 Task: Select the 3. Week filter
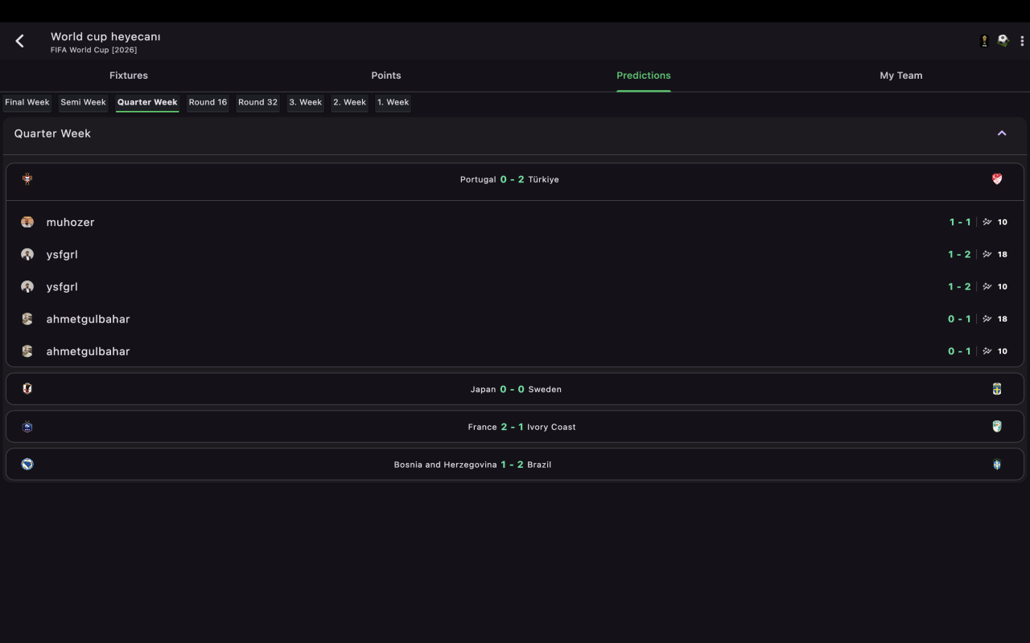(306, 102)
